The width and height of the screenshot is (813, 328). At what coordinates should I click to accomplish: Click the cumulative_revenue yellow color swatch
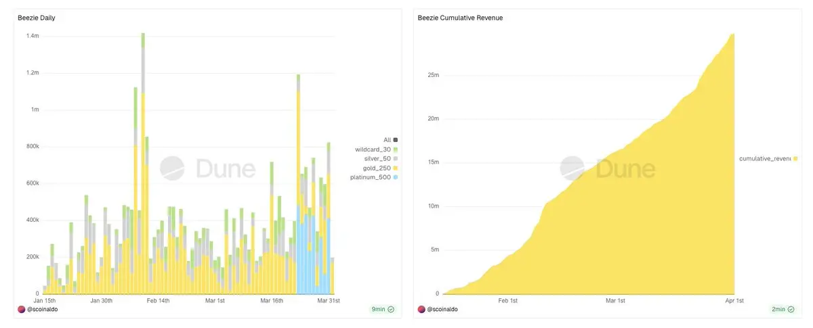795,158
